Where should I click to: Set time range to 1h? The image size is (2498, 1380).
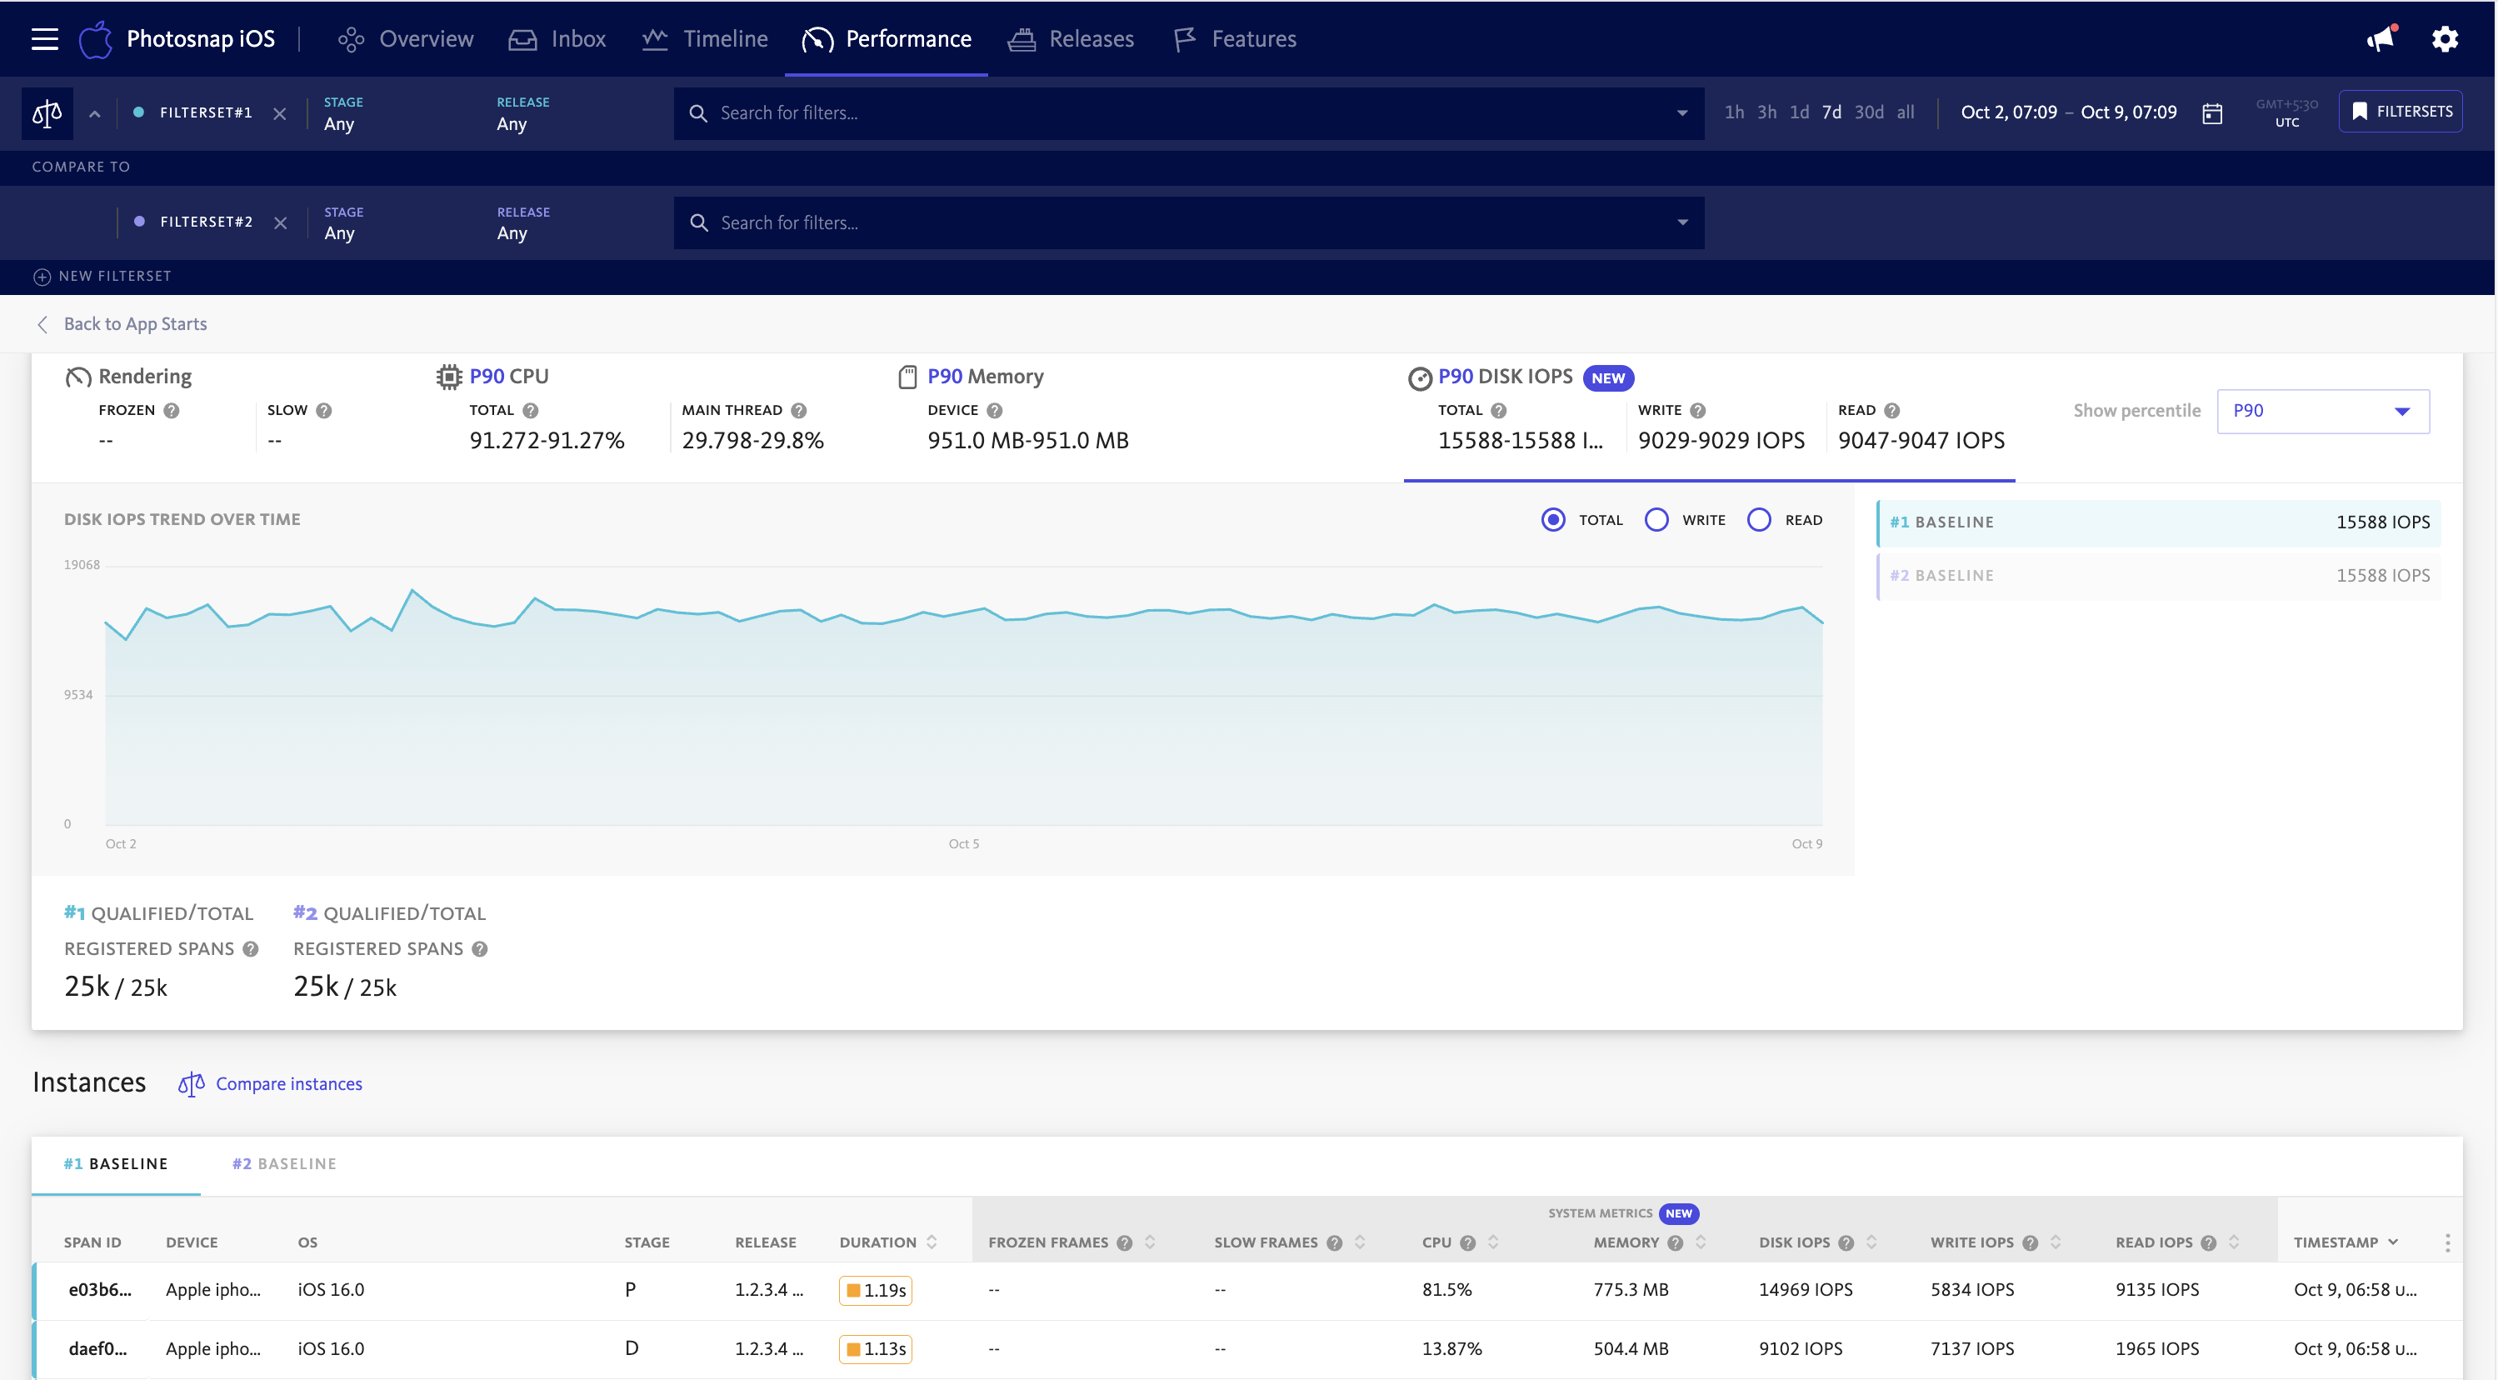click(1734, 112)
